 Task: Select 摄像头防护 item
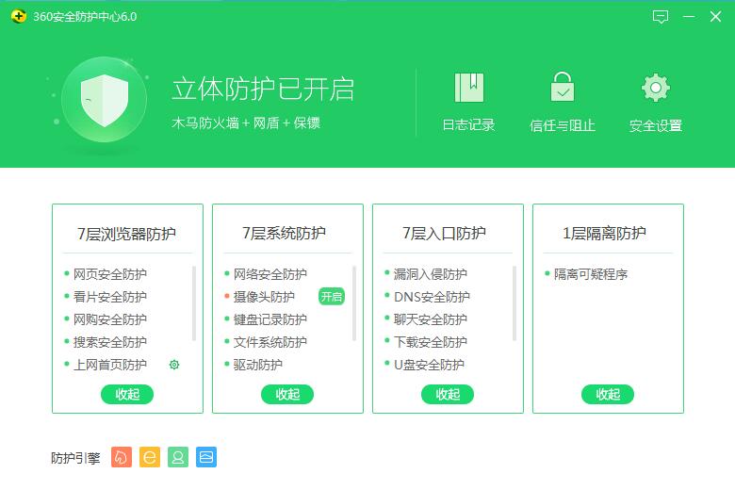click(264, 296)
